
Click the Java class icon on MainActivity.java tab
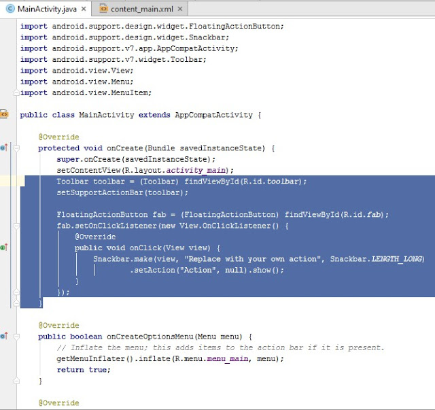[10, 9]
